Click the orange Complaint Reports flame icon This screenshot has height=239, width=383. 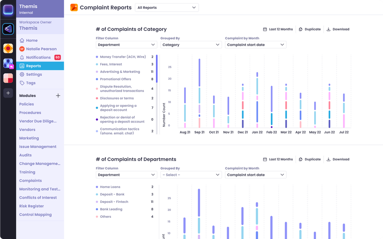(74, 7)
